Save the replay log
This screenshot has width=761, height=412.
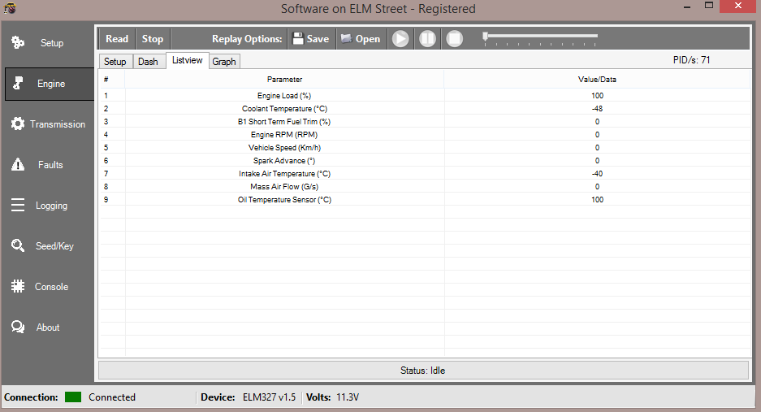pyautogui.click(x=311, y=39)
